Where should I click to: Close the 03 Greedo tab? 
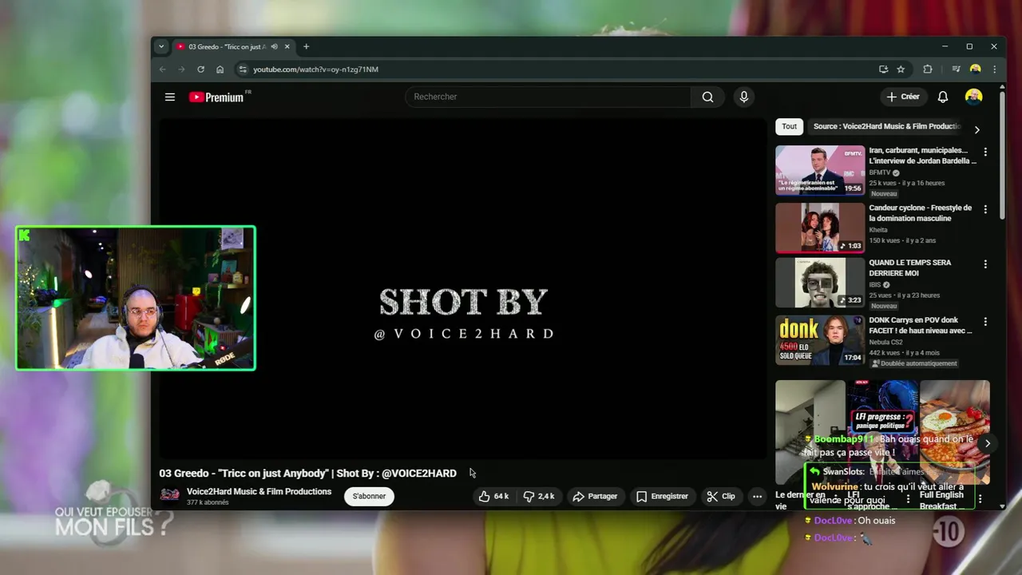287,46
